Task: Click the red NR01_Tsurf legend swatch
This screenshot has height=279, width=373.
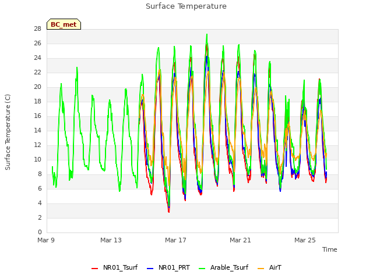Action: click(94, 269)
